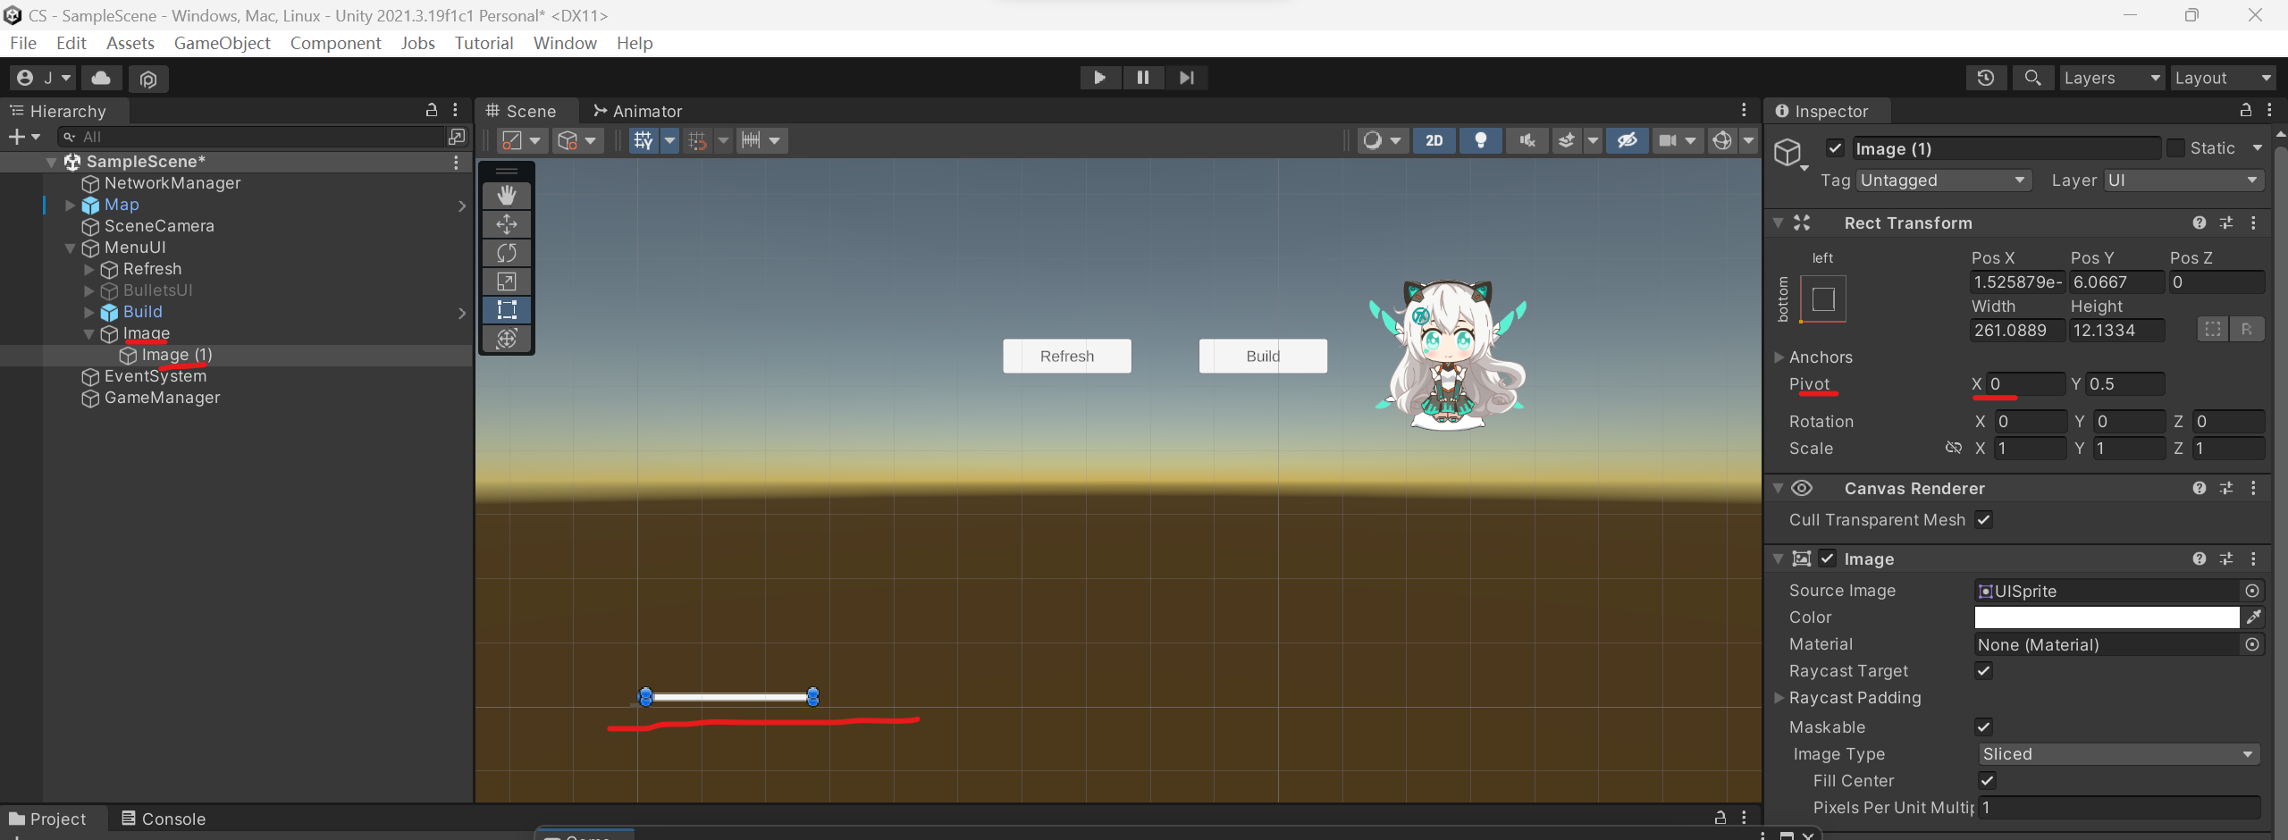
Task: Open the Undo History icon
Action: [1986, 78]
